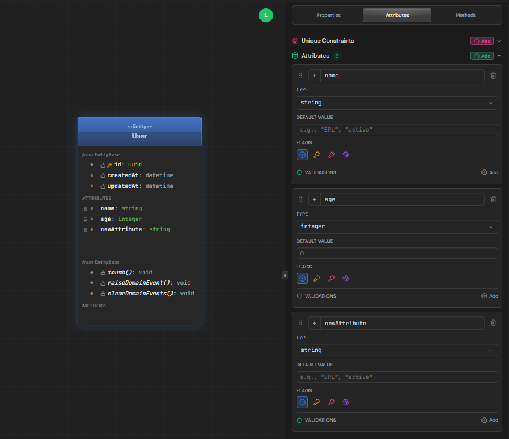
Task: Delete the name attribute with trash icon
Action: click(x=493, y=76)
